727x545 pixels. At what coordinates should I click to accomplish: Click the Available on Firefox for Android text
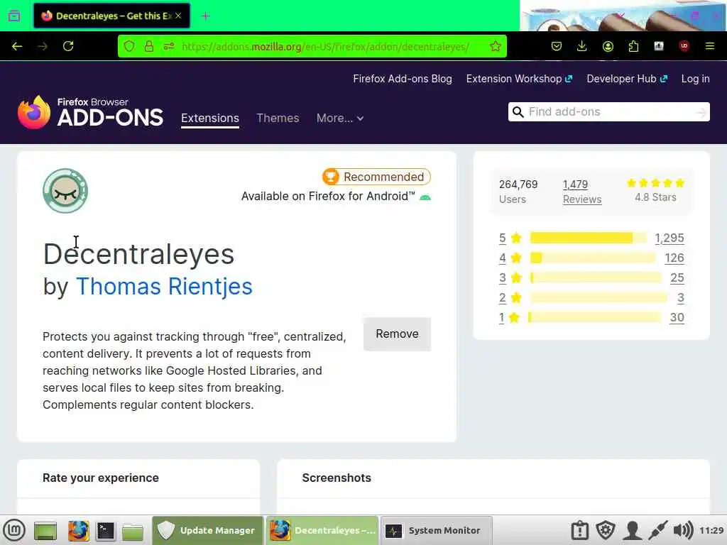tap(328, 196)
